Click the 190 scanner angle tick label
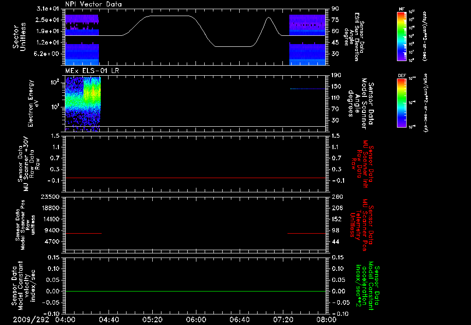Image resolution: width=471 pixels, height=325 pixels. [337, 75]
